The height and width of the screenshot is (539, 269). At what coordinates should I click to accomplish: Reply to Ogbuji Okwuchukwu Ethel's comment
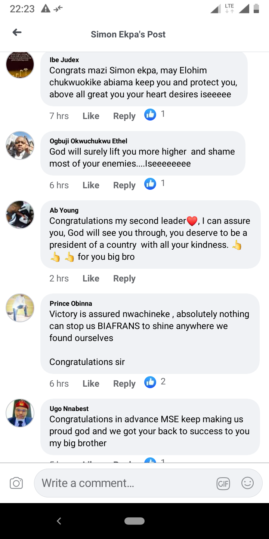click(x=124, y=185)
